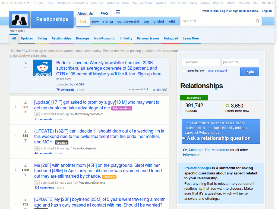Upvote the Upvoted Weekly newsletter post
278x209 pixels.
point(26,63)
